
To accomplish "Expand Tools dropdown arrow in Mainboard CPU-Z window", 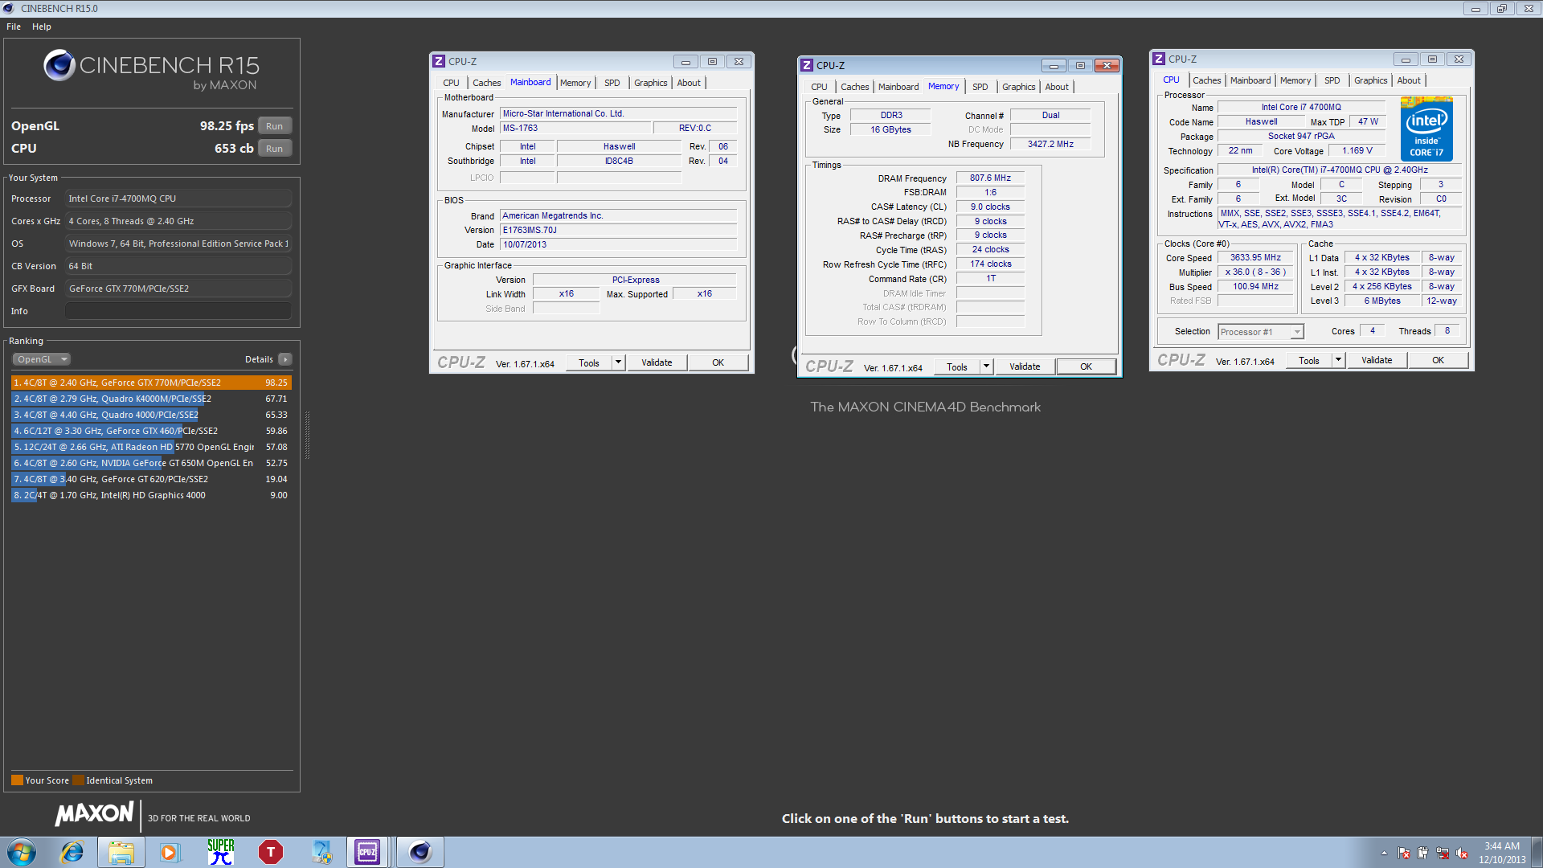I will pyautogui.click(x=618, y=362).
